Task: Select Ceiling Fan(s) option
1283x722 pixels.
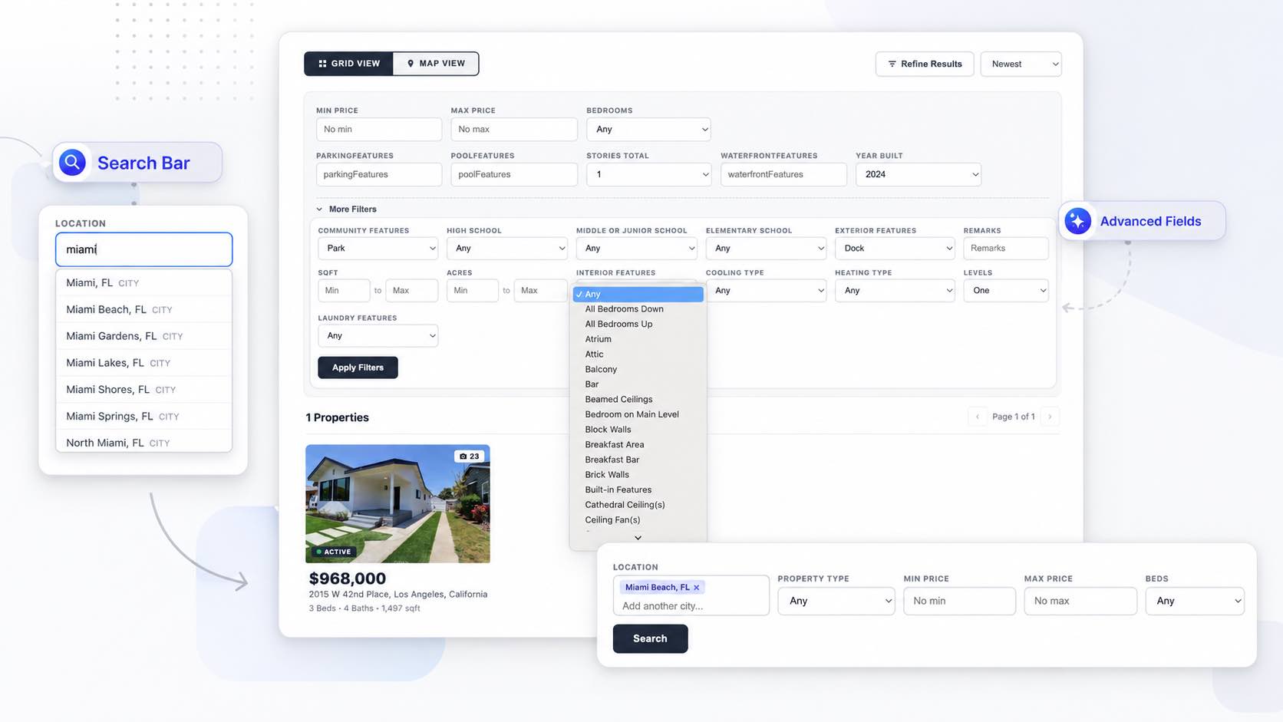Action: coord(638,519)
